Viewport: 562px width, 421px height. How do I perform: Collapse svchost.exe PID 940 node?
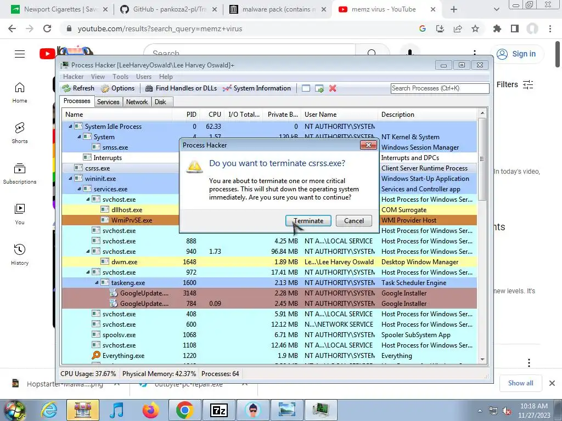point(88,251)
